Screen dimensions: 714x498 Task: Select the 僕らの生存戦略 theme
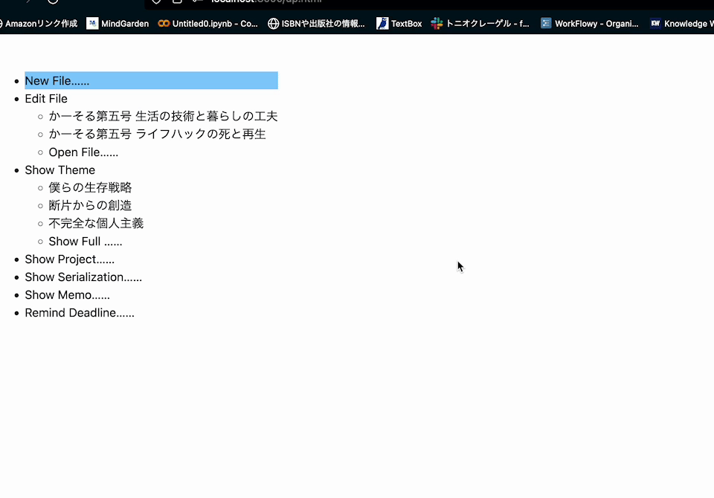[x=90, y=187]
